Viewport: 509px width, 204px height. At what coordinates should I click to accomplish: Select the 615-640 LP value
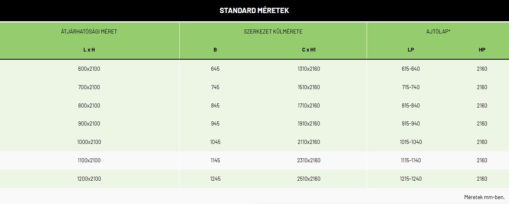click(411, 69)
